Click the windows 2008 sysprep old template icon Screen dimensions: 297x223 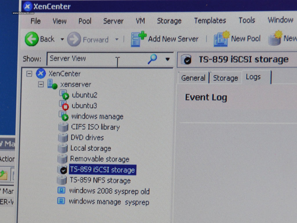pyautogui.click(x=61, y=191)
